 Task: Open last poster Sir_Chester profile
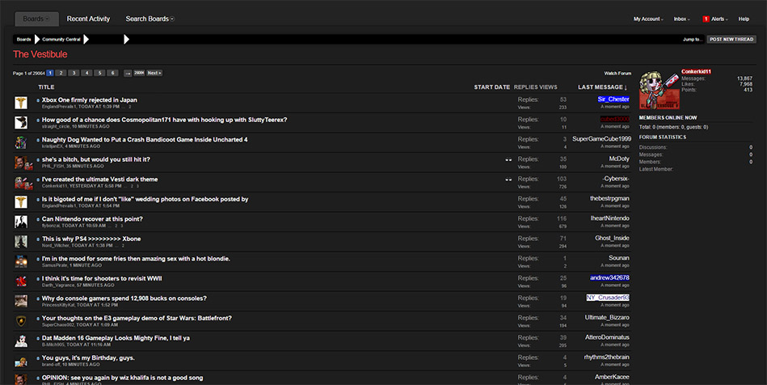tap(613, 99)
